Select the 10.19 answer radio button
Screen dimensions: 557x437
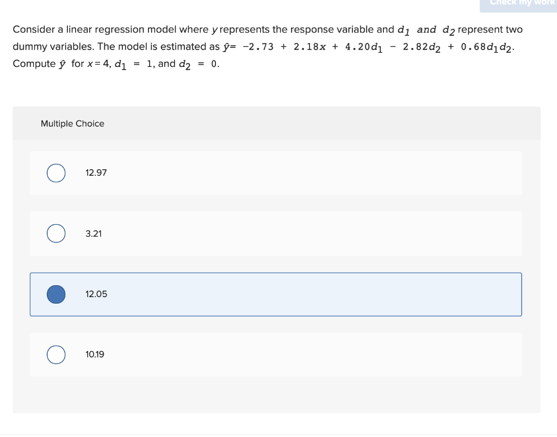pyautogui.click(x=56, y=354)
